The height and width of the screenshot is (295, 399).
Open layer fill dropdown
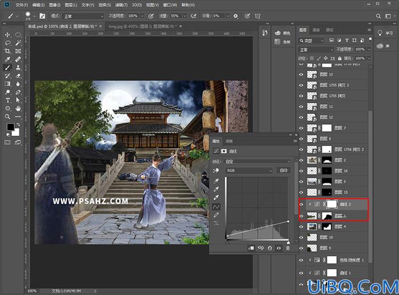point(369,59)
